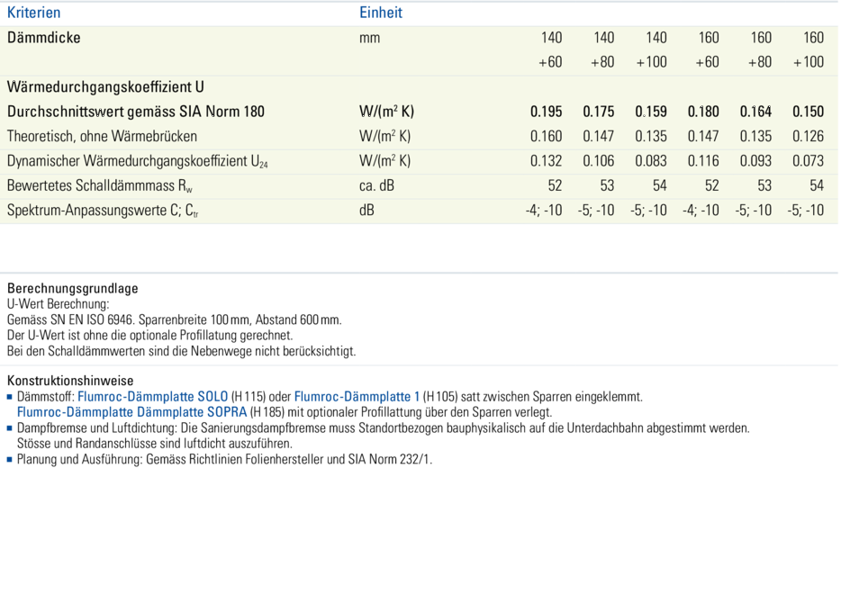Click the bold value 0.195
Image resolution: width=841 pixels, height=603 pixels.
click(x=546, y=112)
